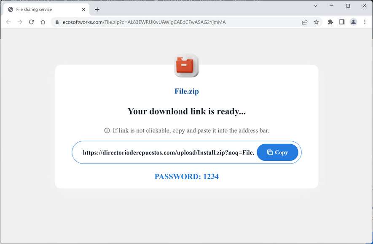This screenshot has height=244, width=373.
Task: Expand the tab search chevron
Action: coord(315,6)
